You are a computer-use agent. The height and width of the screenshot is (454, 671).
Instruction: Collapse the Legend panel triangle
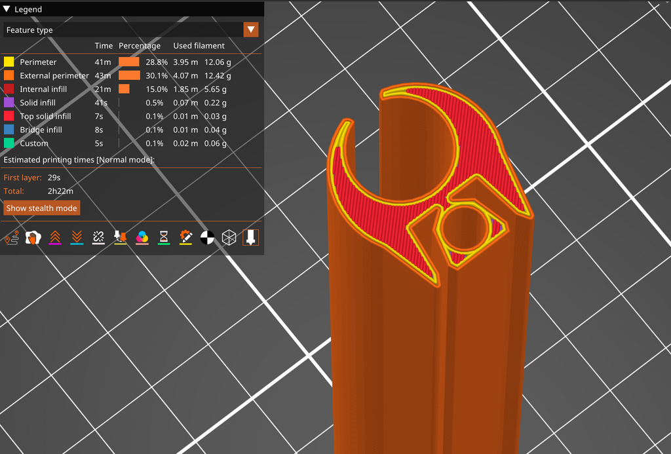click(x=7, y=9)
